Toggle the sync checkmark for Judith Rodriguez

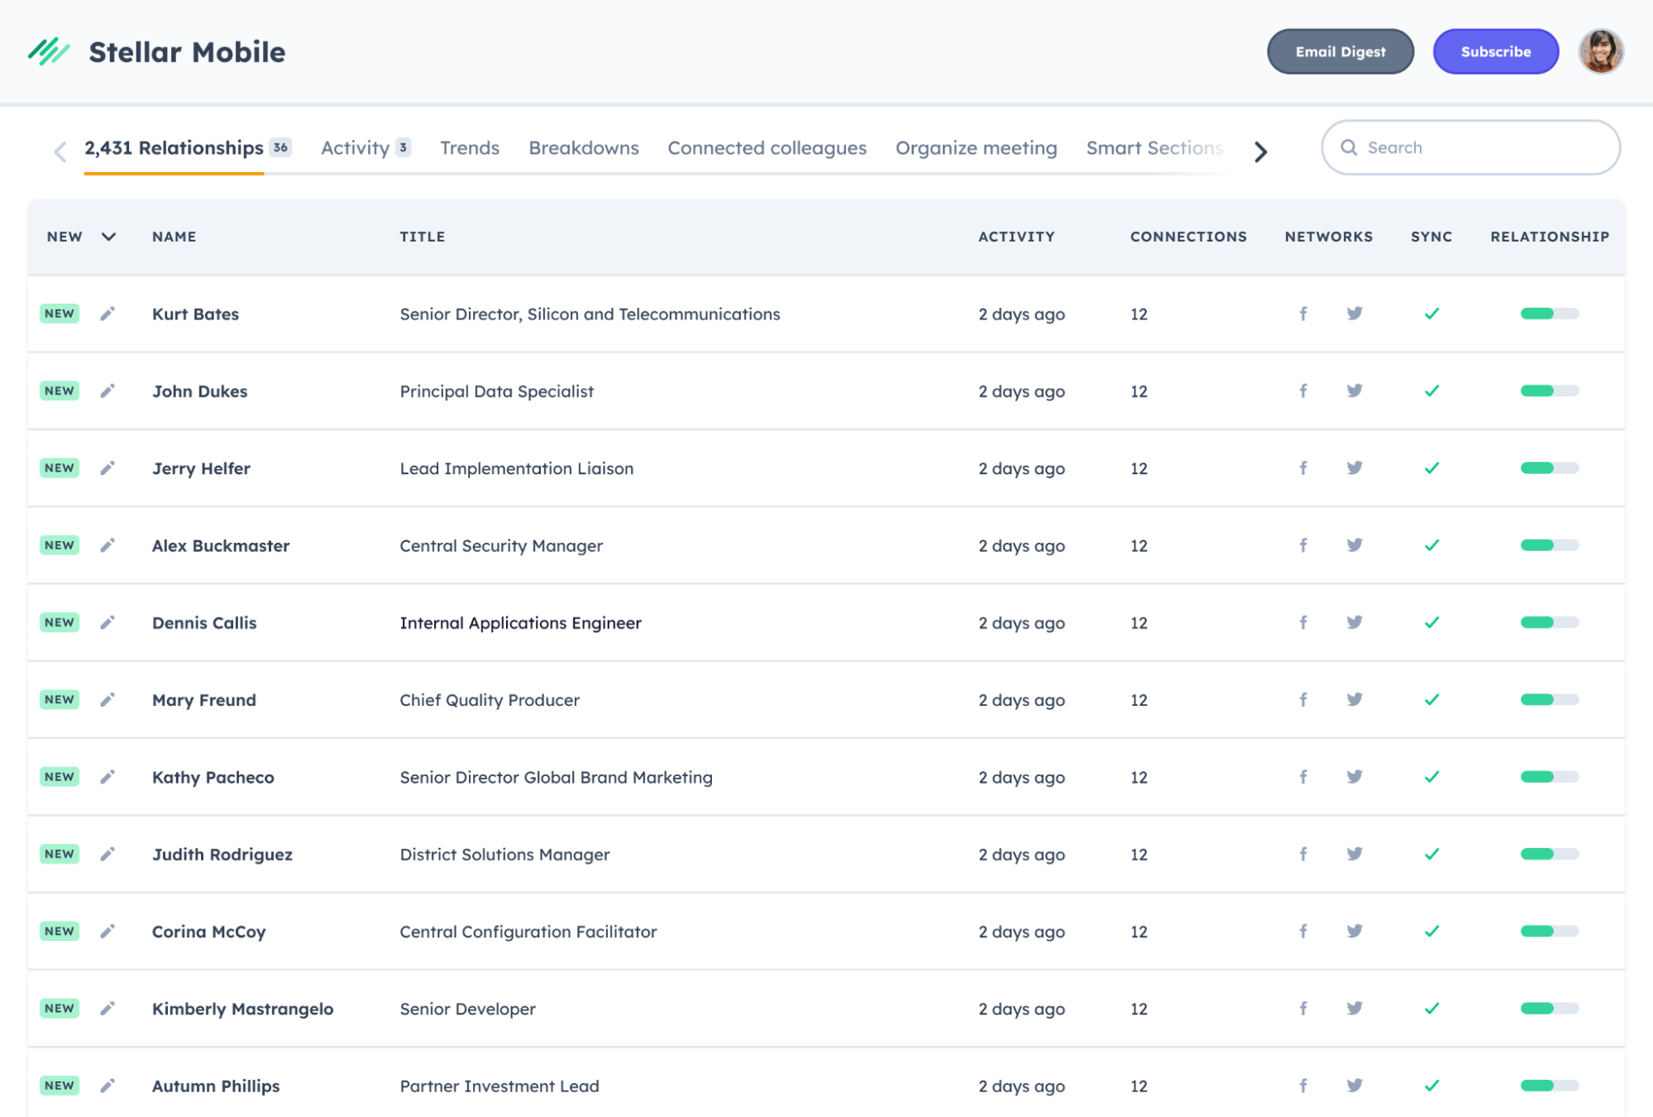(x=1432, y=854)
